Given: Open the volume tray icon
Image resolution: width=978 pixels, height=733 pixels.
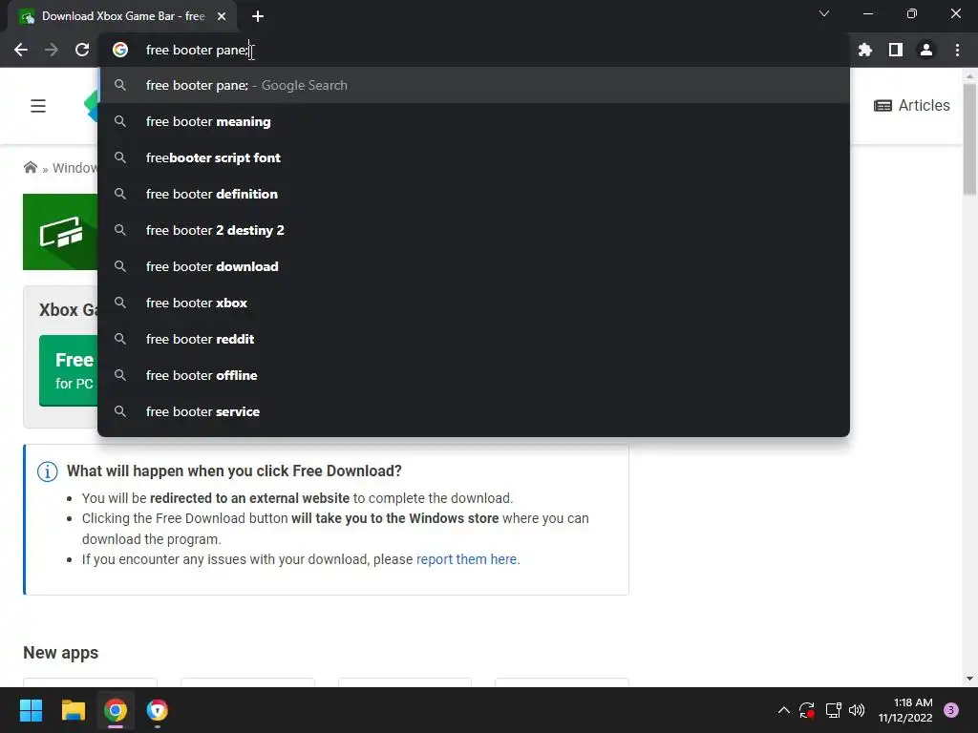Looking at the screenshot, I should pos(857,710).
